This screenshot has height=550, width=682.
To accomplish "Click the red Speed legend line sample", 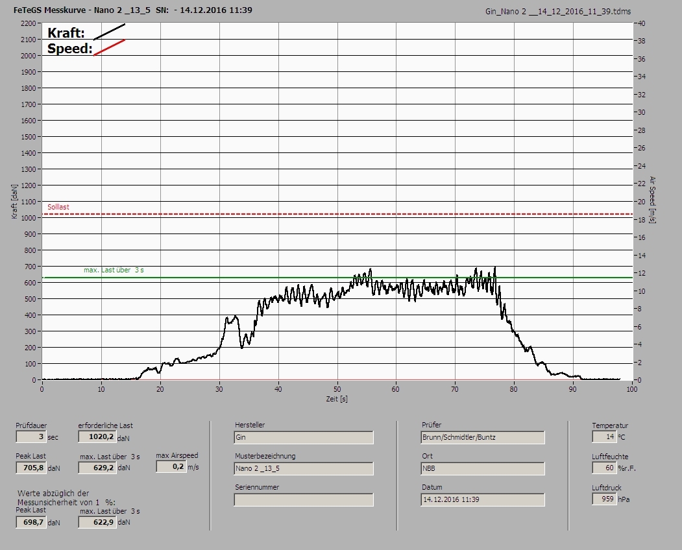I will tap(109, 47).
